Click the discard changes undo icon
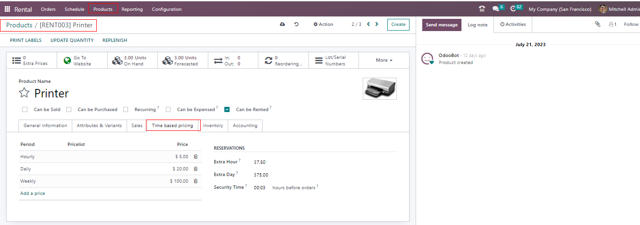The image size is (640, 225). (297, 24)
